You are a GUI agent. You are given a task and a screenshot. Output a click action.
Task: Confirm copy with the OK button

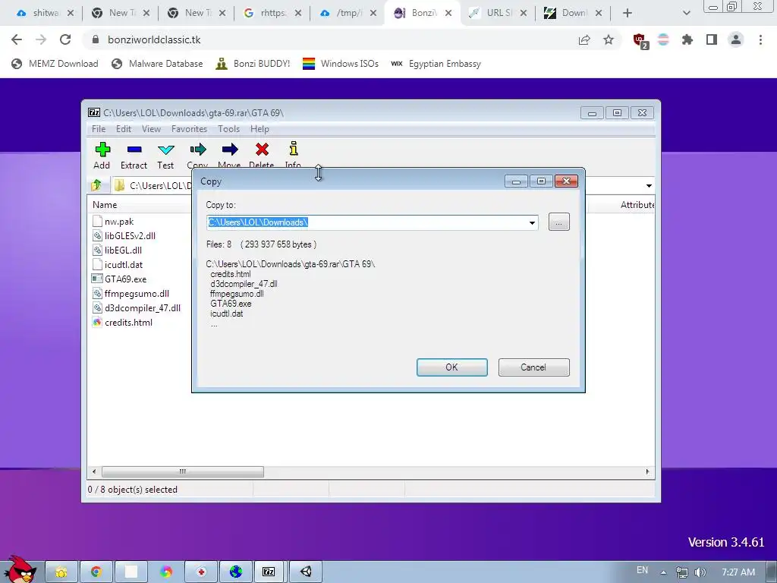pyautogui.click(x=452, y=367)
